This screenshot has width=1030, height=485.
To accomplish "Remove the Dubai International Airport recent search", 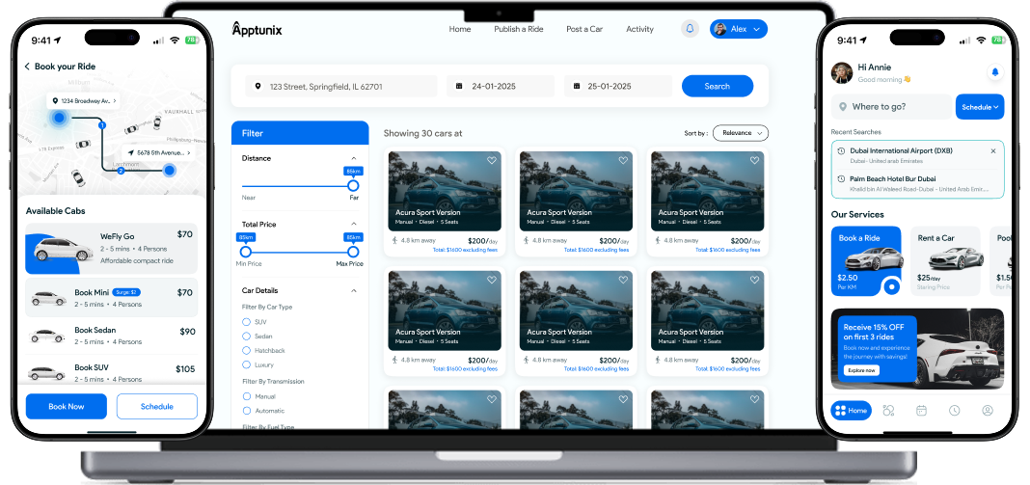I will (x=993, y=151).
